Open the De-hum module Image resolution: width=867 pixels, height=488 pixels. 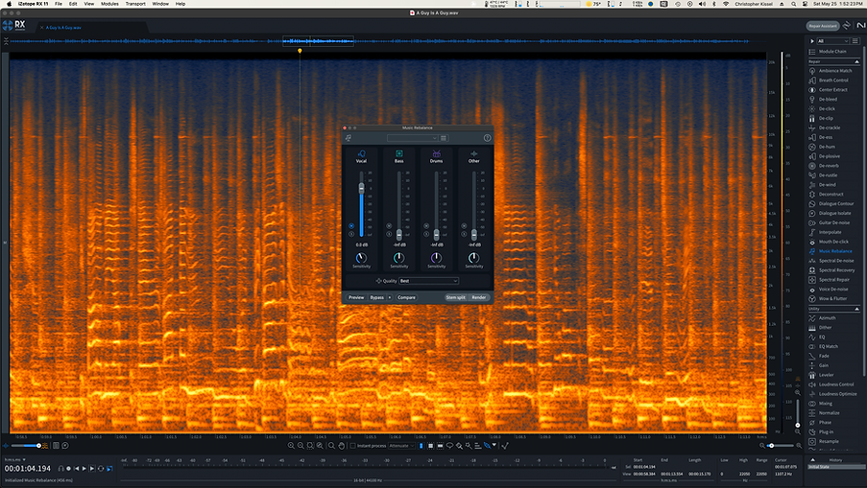pos(827,147)
